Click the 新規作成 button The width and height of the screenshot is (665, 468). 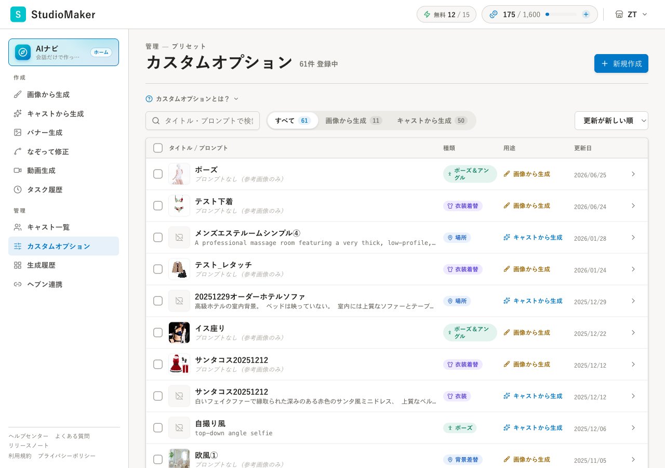621,63
